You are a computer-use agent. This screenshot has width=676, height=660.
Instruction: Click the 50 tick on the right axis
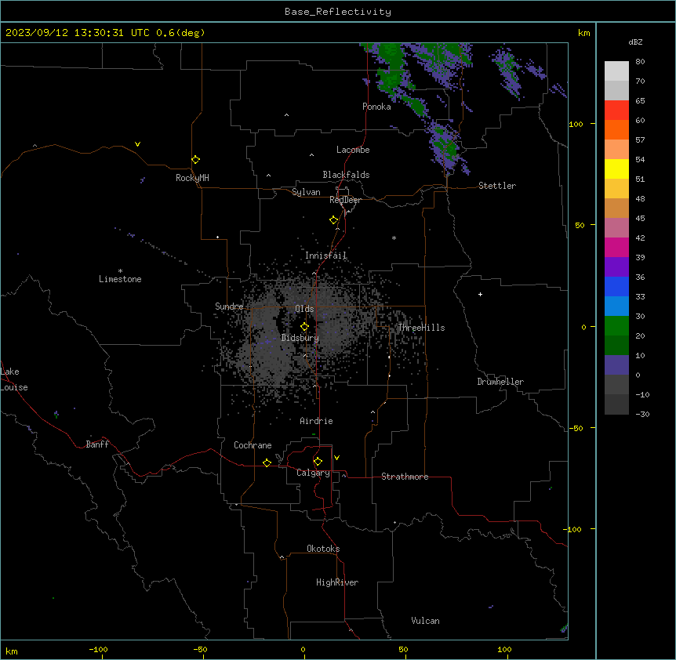click(580, 225)
